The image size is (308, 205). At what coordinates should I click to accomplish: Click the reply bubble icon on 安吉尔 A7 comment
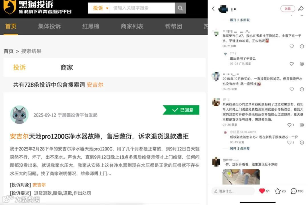pos(302,46)
